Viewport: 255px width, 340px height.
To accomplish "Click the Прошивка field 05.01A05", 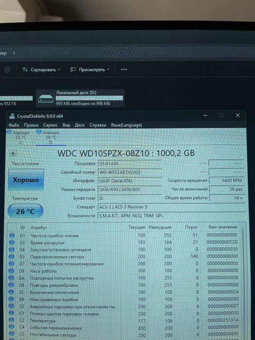I will coord(130,164).
